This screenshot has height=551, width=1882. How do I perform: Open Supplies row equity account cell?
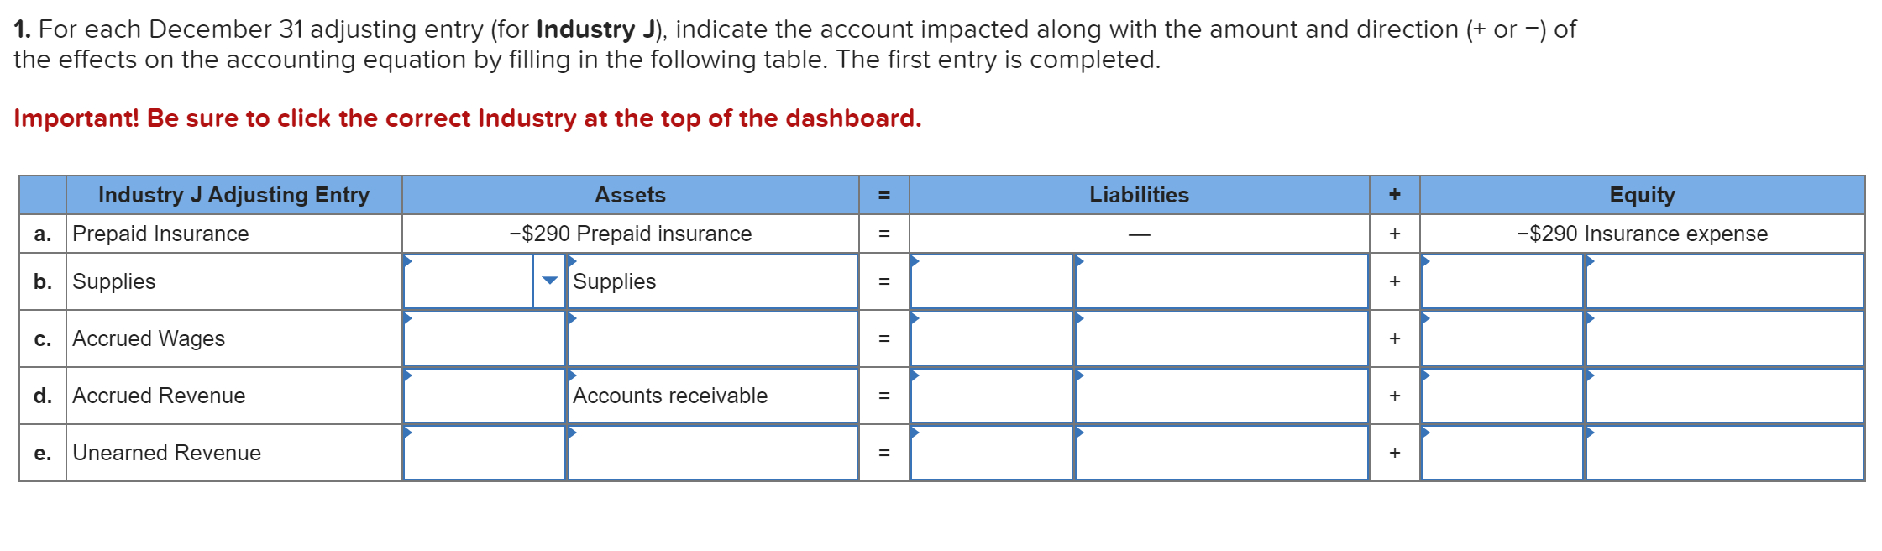1725,281
